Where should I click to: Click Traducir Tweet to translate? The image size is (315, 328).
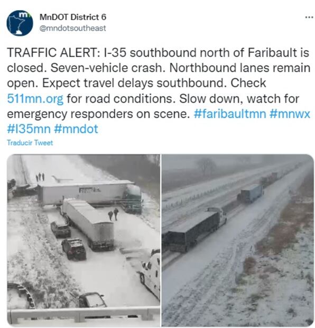30,143
